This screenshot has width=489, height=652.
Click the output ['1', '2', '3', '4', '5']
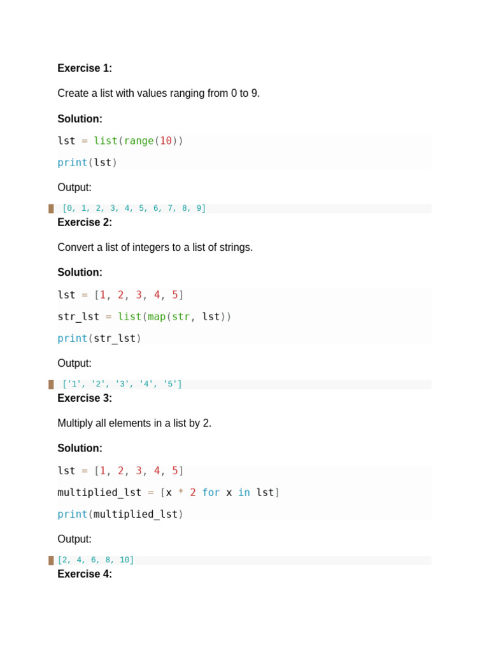(122, 384)
